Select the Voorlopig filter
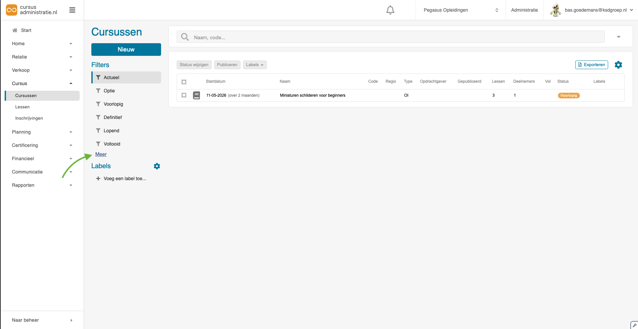 coord(113,104)
